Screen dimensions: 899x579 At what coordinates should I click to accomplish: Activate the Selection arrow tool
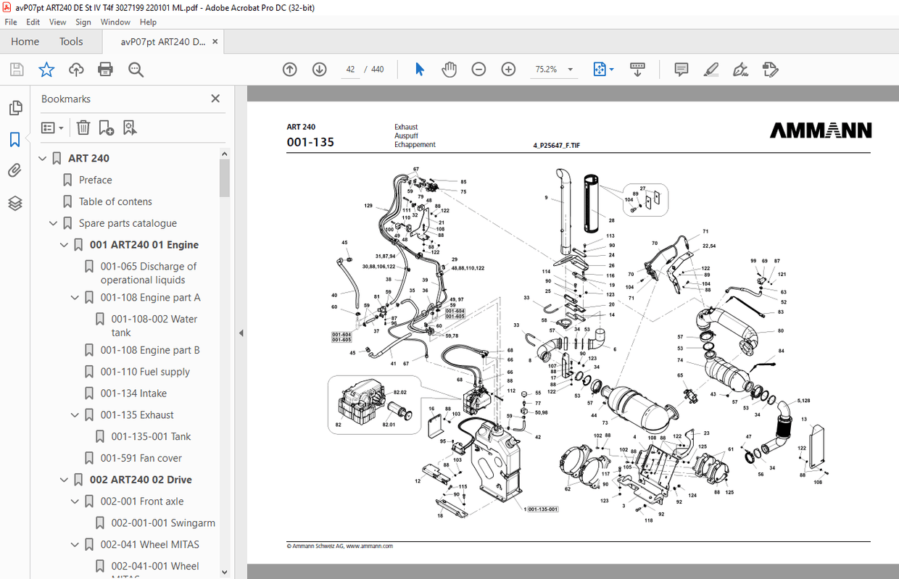tap(419, 69)
